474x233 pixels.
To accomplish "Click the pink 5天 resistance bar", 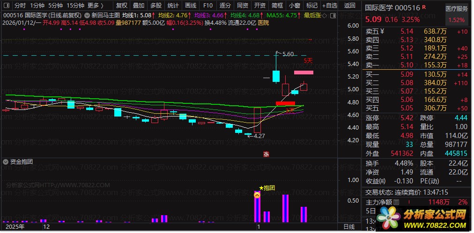I will [x=304, y=73].
